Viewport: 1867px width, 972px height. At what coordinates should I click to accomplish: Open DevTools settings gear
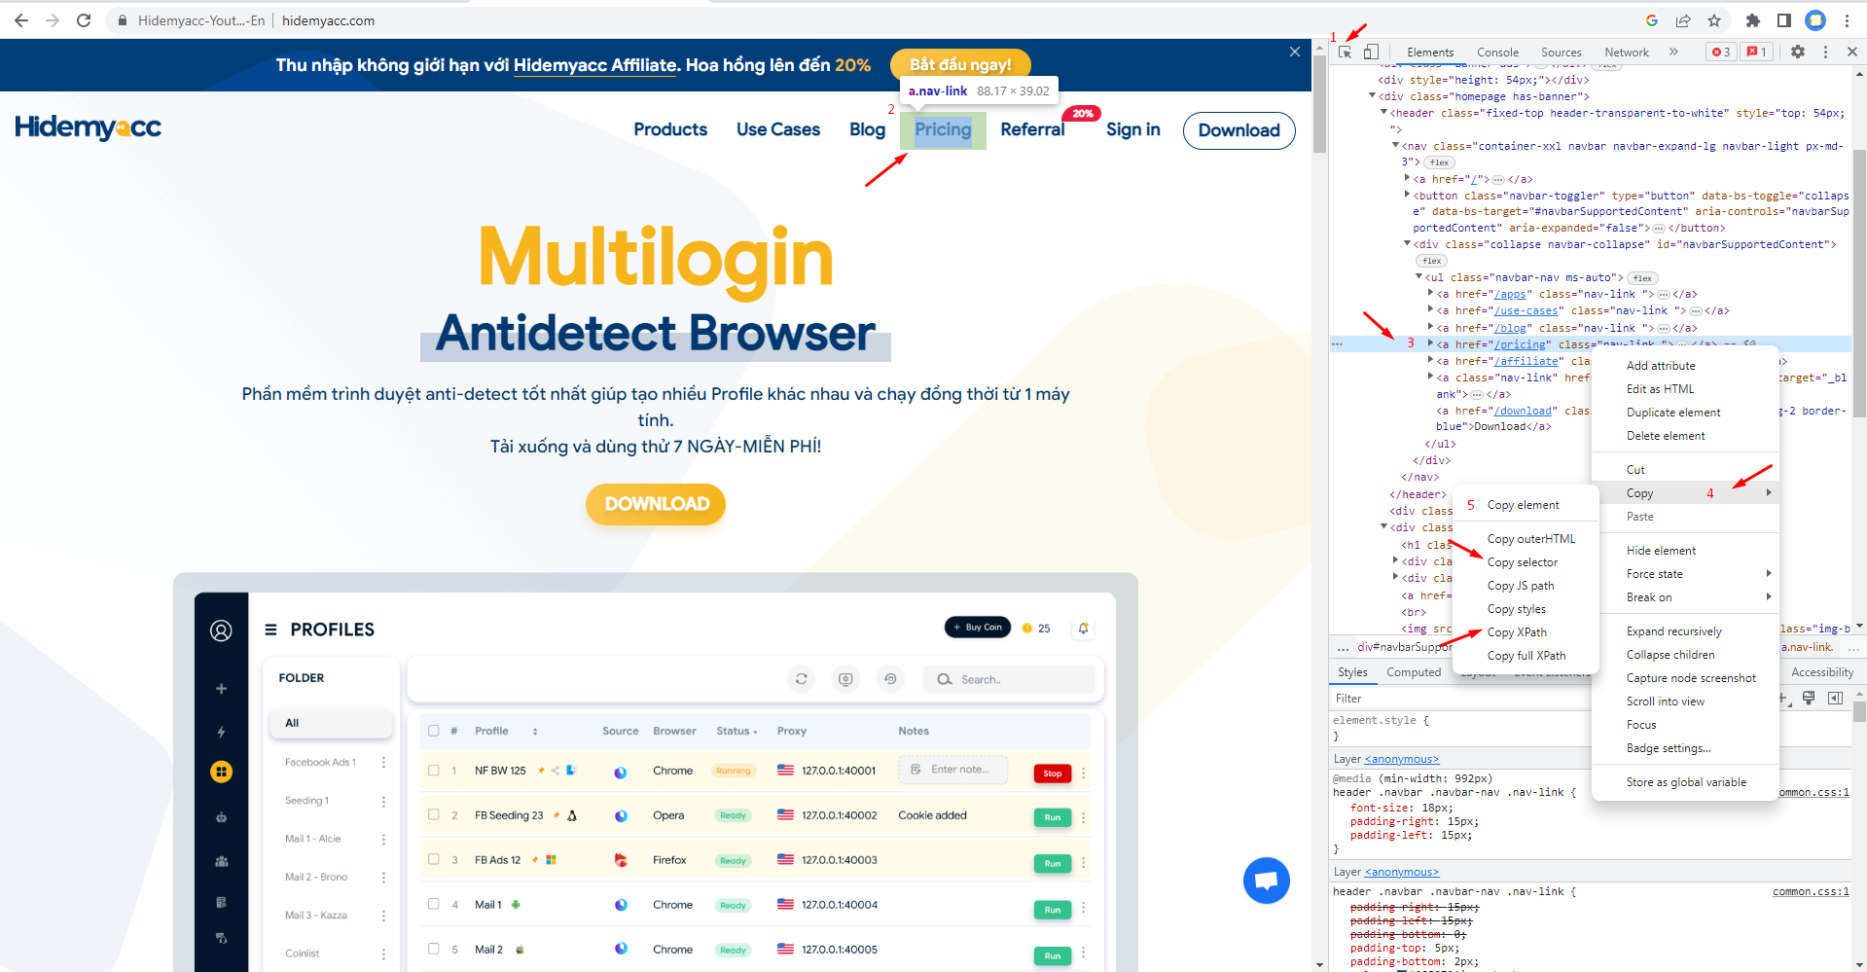(1798, 53)
